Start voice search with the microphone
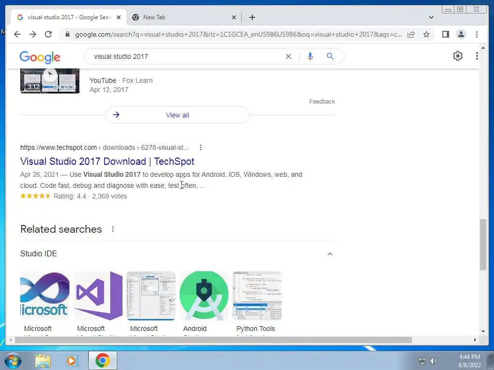The image size is (494, 370). [310, 56]
